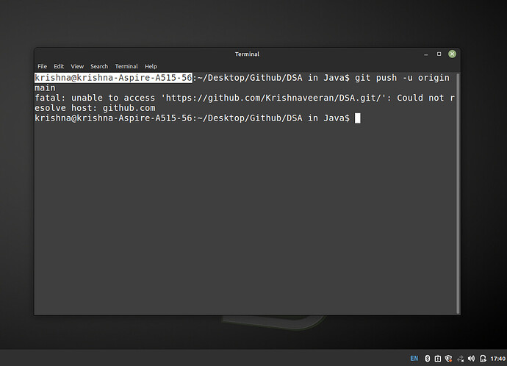Open the disconnected network tray icon
The width and height of the screenshot is (507, 366).
[460, 358]
